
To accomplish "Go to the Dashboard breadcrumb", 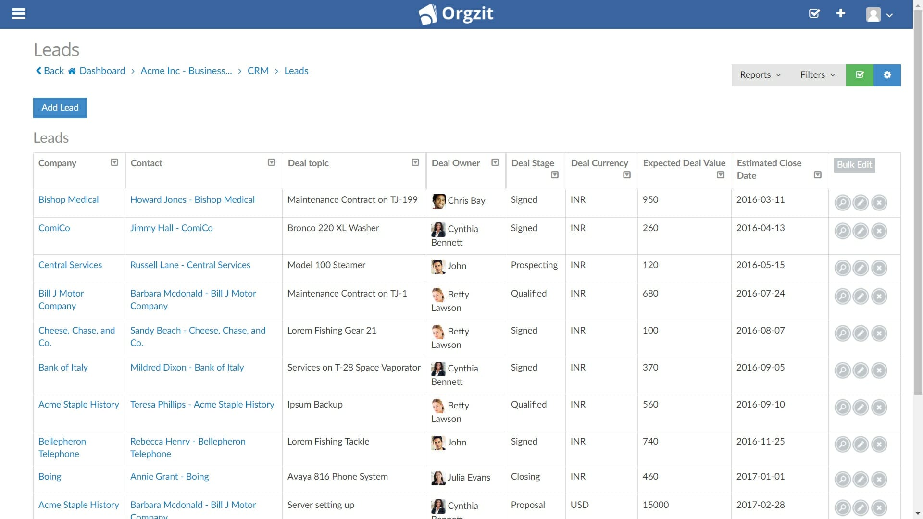I will (x=102, y=71).
